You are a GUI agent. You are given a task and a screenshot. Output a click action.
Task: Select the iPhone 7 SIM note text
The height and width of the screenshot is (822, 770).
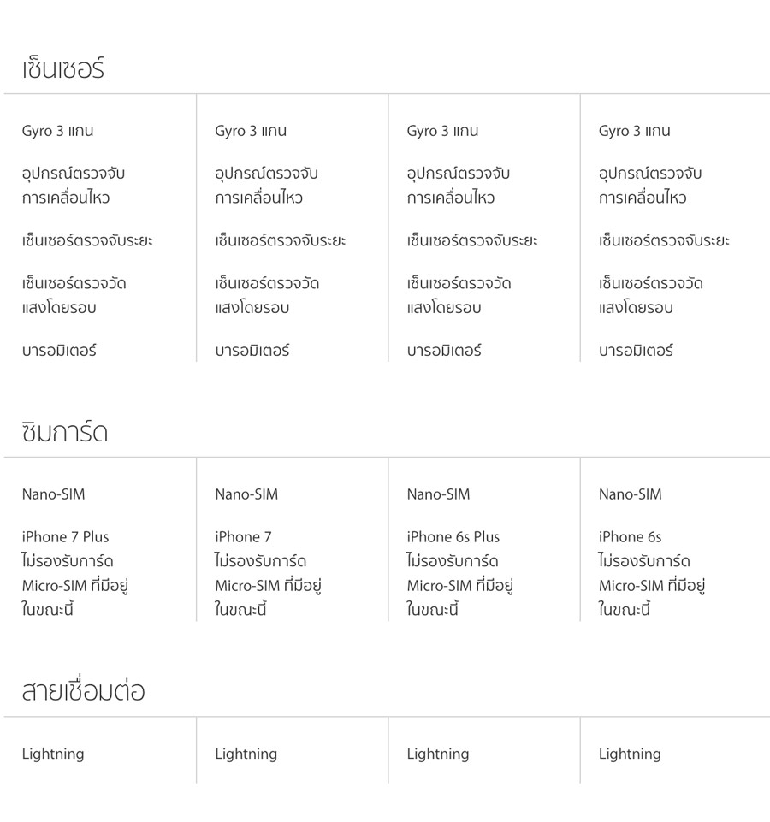coord(268,573)
